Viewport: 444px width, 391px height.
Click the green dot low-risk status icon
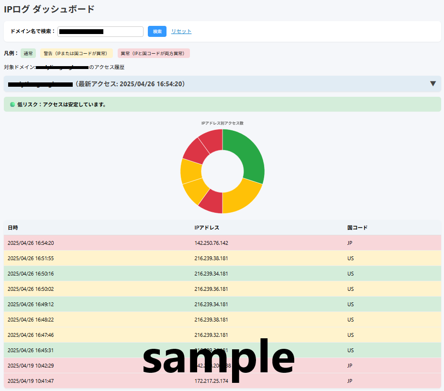(x=12, y=104)
